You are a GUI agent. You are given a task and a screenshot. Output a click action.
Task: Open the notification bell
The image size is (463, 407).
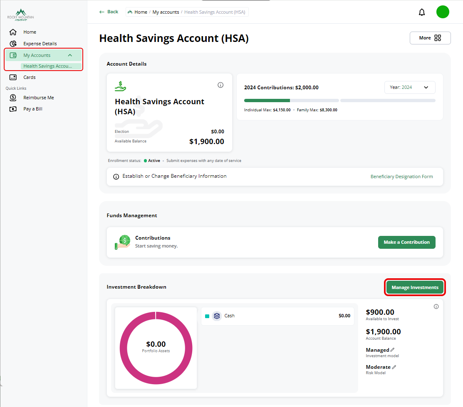tap(422, 12)
